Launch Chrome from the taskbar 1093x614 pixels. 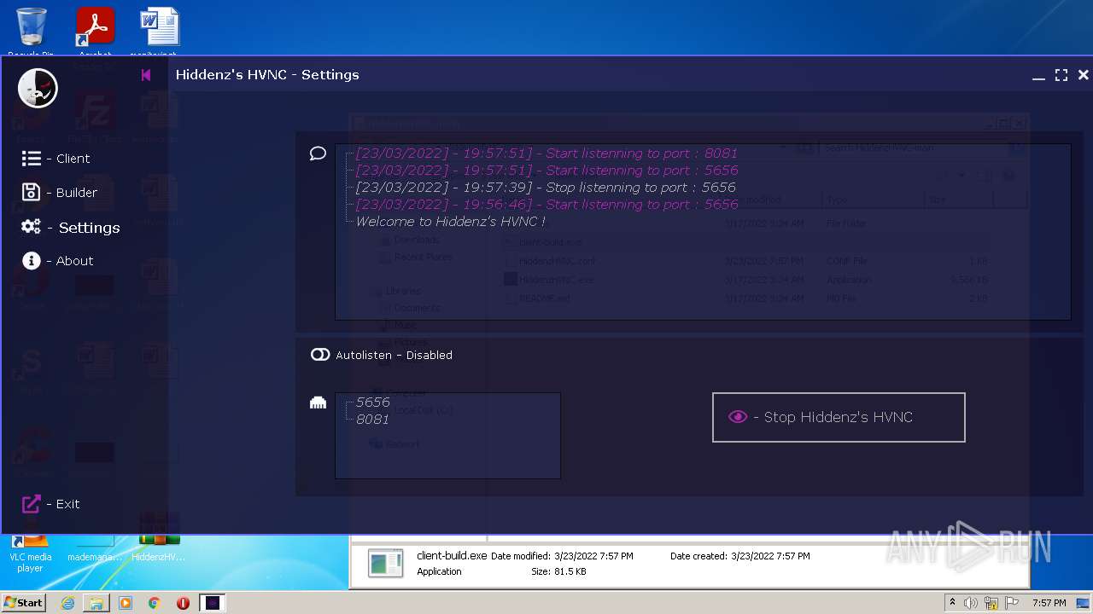pos(155,603)
